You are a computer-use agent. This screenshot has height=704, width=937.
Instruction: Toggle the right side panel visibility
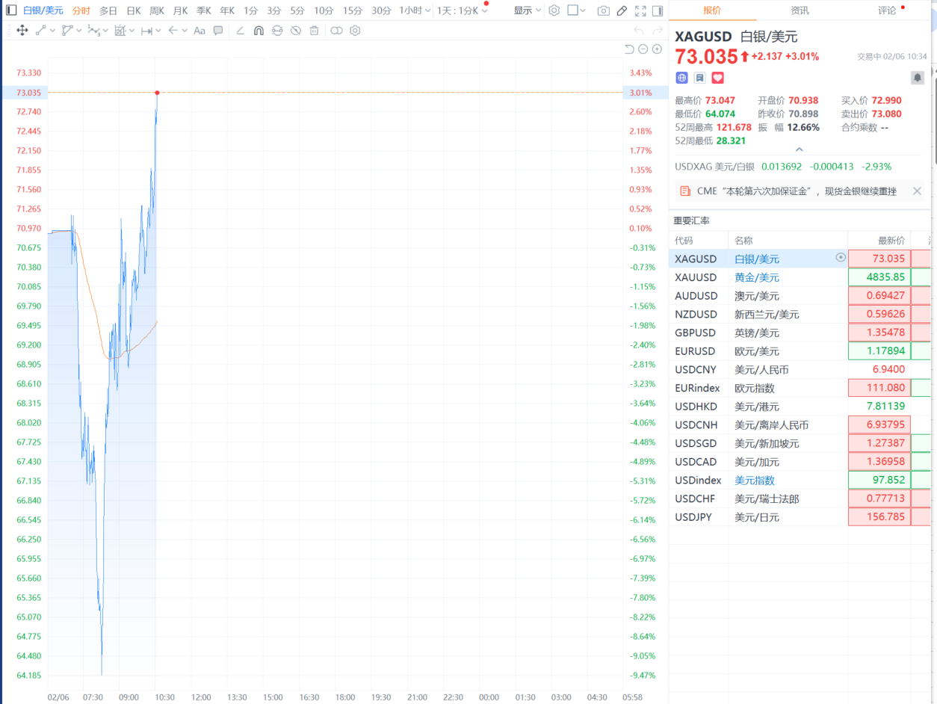point(658,10)
